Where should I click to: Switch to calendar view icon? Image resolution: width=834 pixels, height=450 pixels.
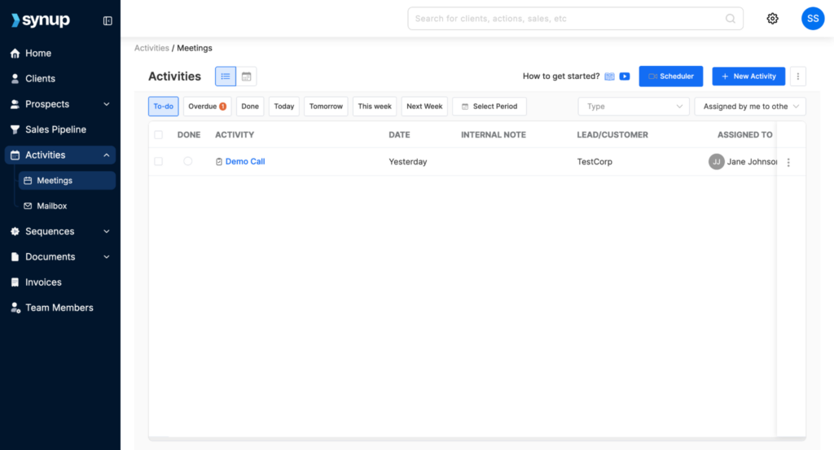[246, 76]
